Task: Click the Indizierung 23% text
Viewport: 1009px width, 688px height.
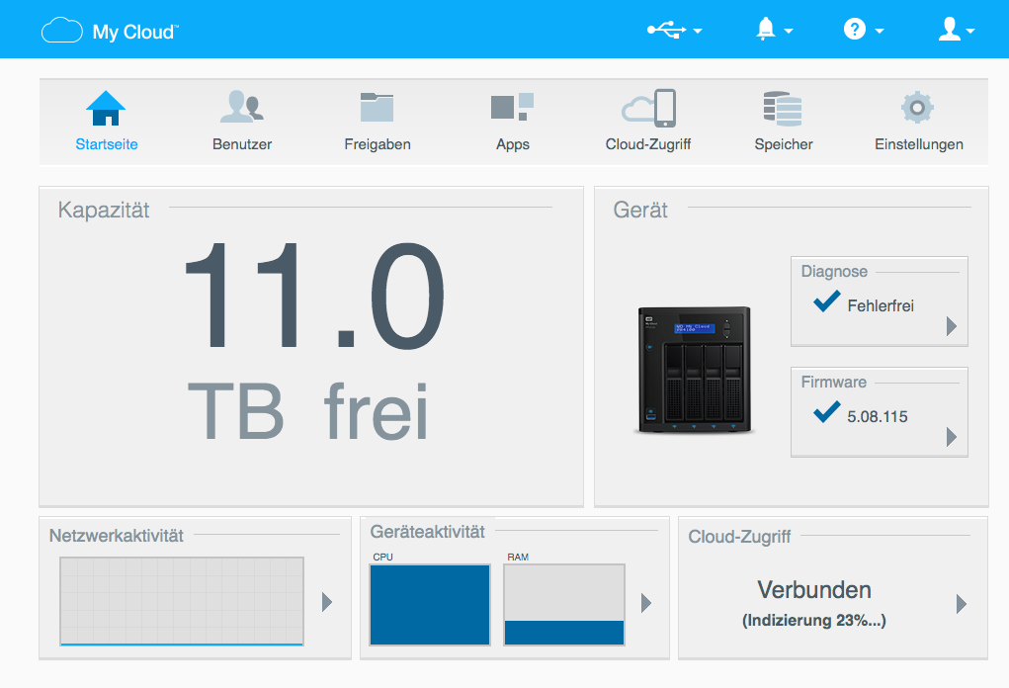Action: 814,621
